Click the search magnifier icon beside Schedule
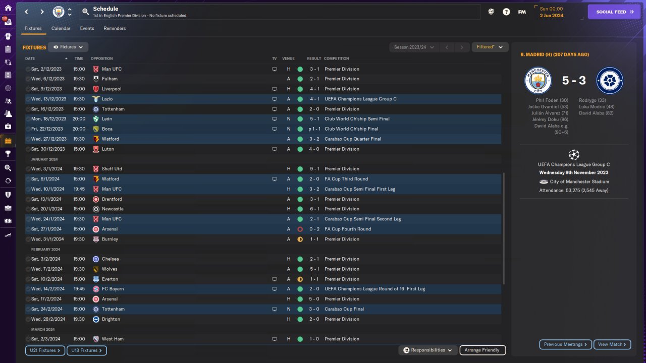646x363 pixels. [85, 12]
